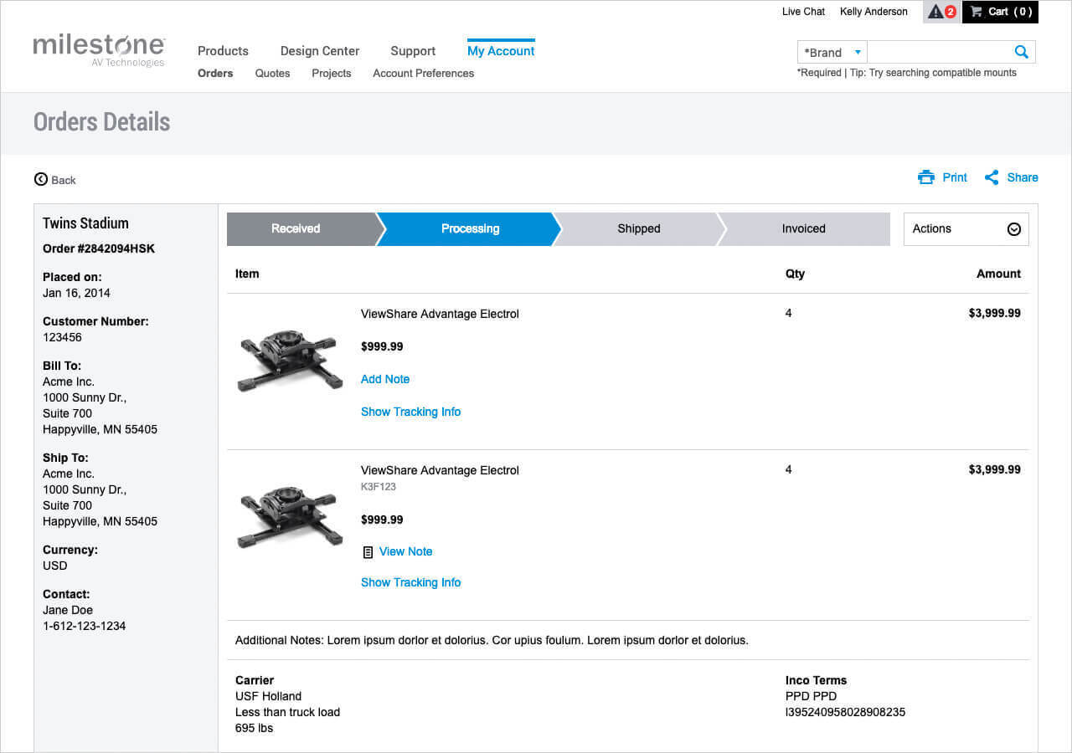
Task: Select the Processing progress step
Action: coord(470,228)
